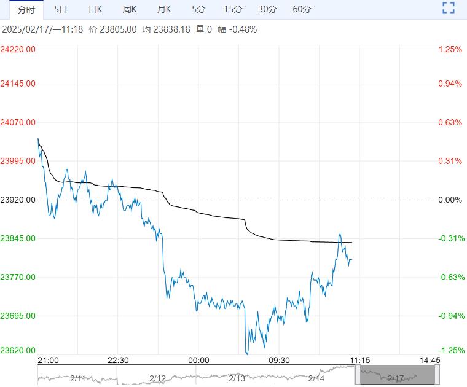The width and height of the screenshot is (467, 387).
Task: Open the 60分 interval chart
Action: [x=302, y=9]
